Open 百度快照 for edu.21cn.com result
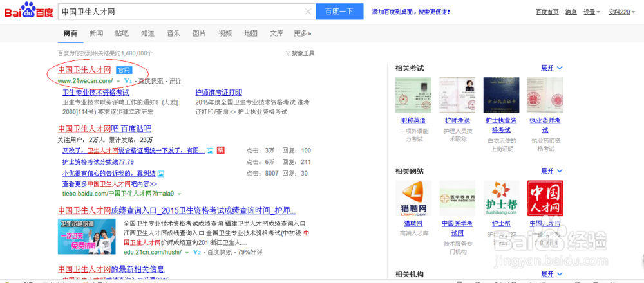The width and height of the screenshot is (644, 283). 220,252
